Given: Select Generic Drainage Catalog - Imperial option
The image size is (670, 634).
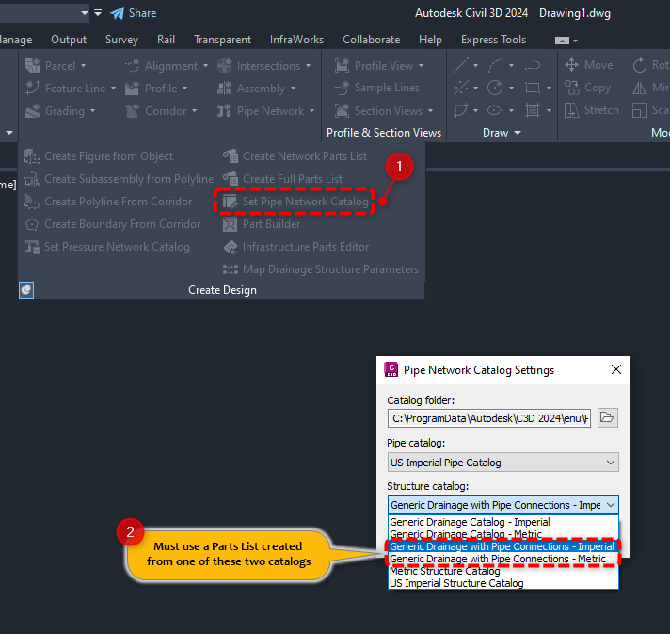Looking at the screenshot, I should [x=502, y=522].
